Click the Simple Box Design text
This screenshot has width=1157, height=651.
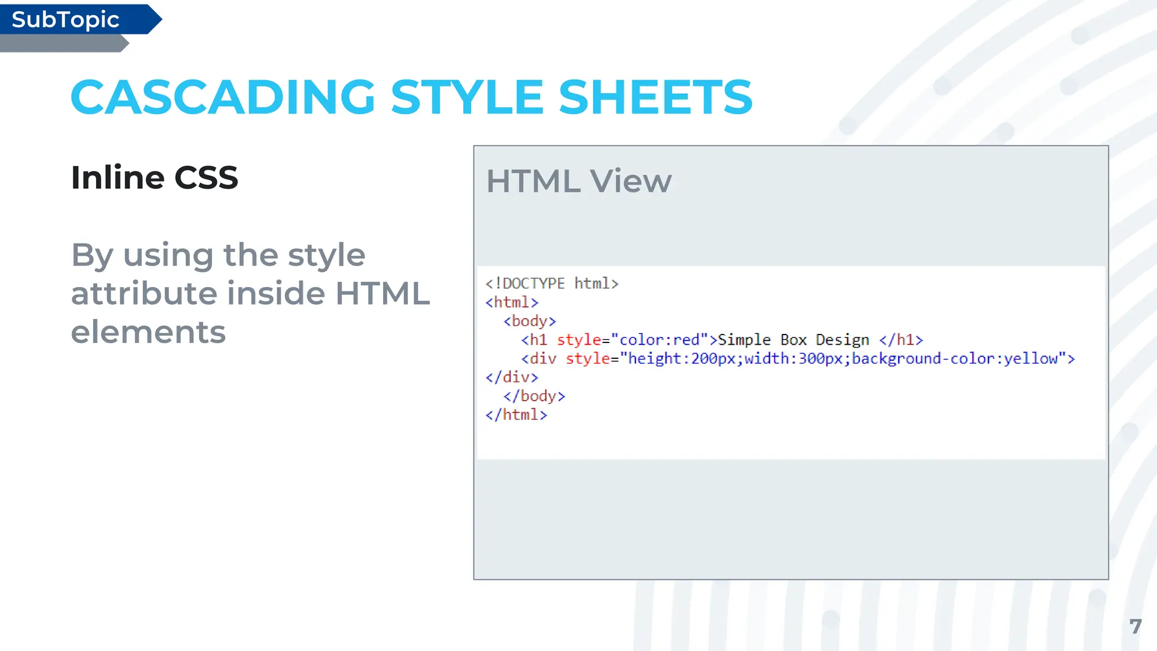[x=793, y=340]
